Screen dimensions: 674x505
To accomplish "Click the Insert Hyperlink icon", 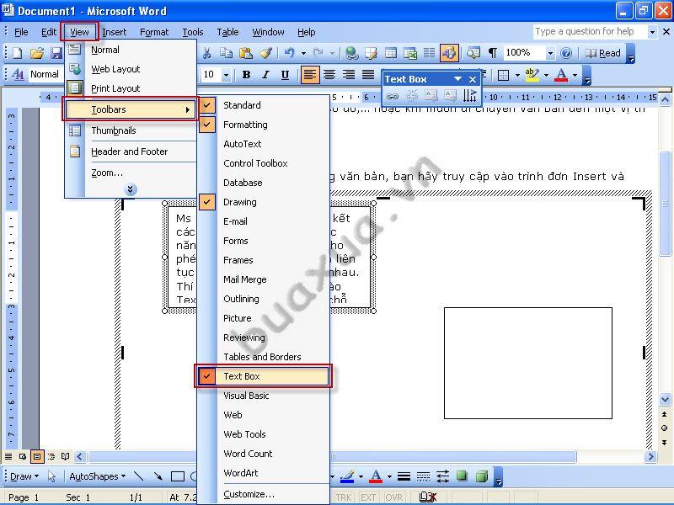I will [352, 53].
